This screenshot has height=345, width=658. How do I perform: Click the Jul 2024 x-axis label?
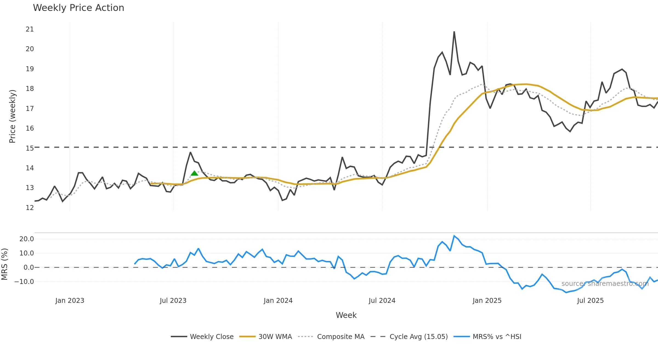[382, 301]
